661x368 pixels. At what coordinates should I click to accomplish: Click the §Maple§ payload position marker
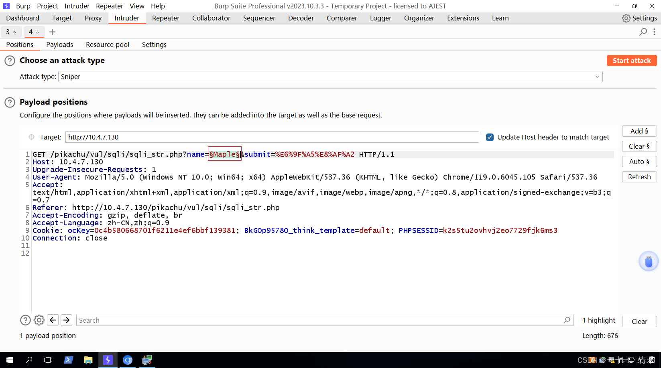tap(225, 154)
